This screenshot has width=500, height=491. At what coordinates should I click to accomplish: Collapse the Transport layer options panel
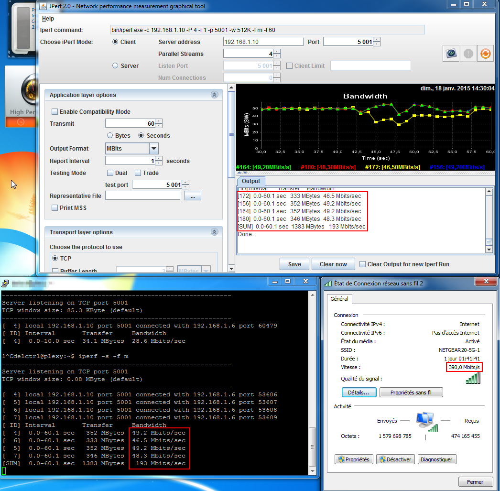point(214,232)
